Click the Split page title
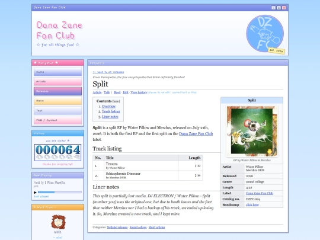 click(x=100, y=84)
